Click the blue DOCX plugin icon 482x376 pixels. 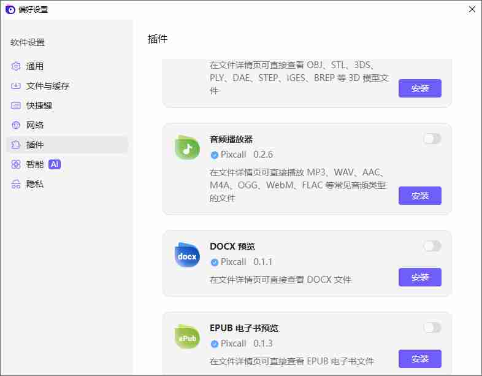point(187,255)
